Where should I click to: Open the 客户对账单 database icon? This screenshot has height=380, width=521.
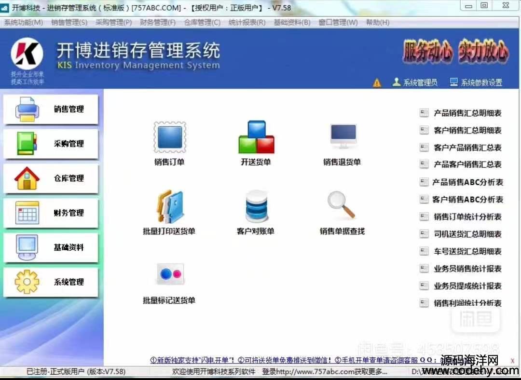(256, 206)
